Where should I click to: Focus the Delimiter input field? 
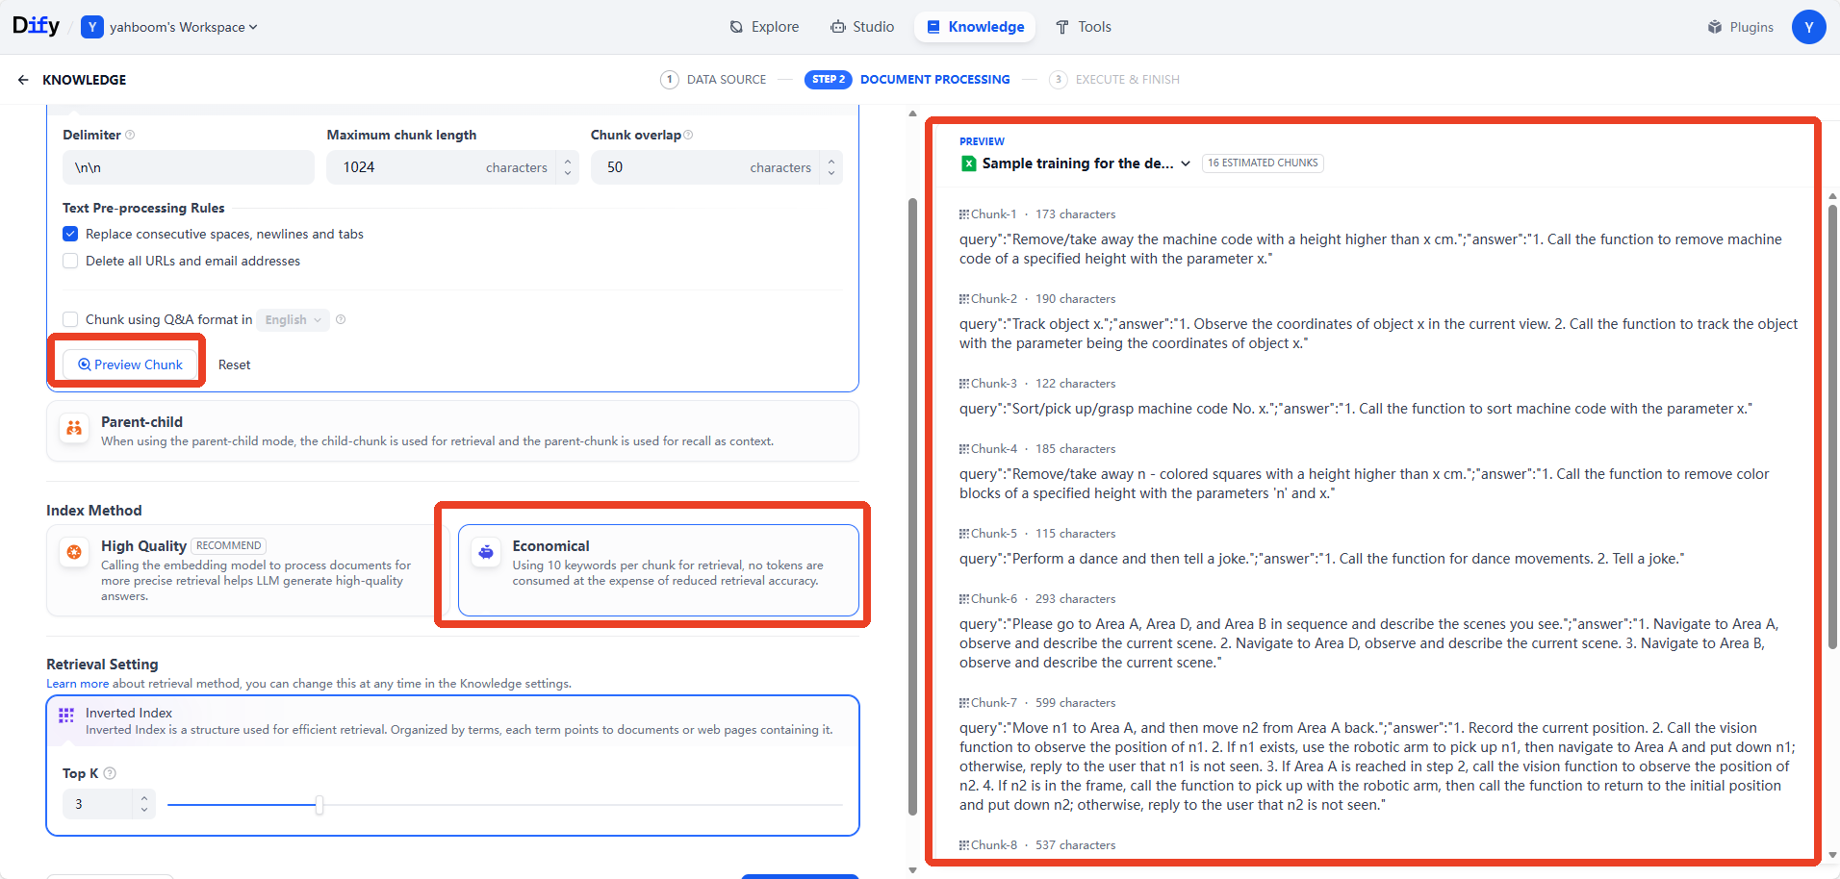(x=189, y=167)
